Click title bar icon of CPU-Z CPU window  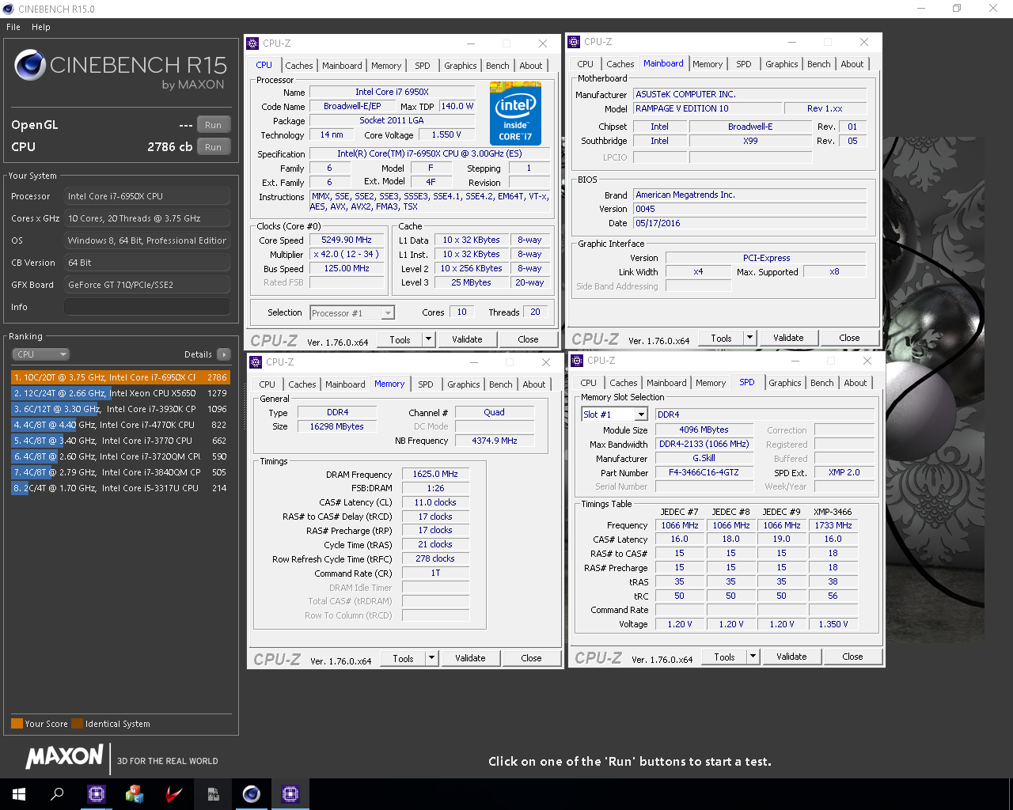pyautogui.click(x=252, y=44)
